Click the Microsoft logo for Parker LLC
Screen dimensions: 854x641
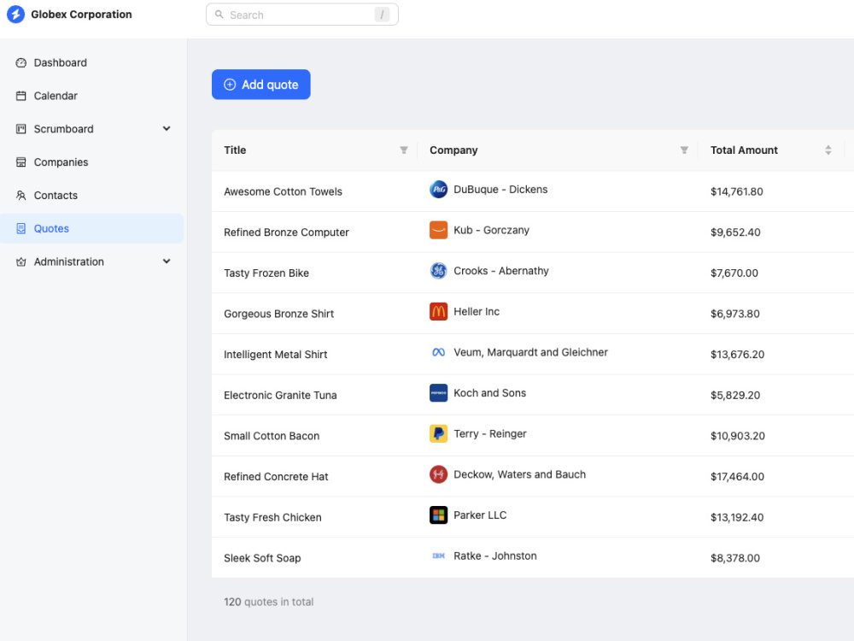click(x=438, y=515)
